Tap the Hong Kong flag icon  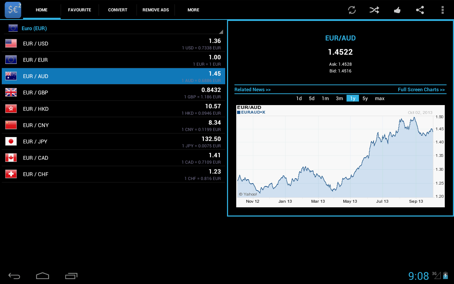11,109
